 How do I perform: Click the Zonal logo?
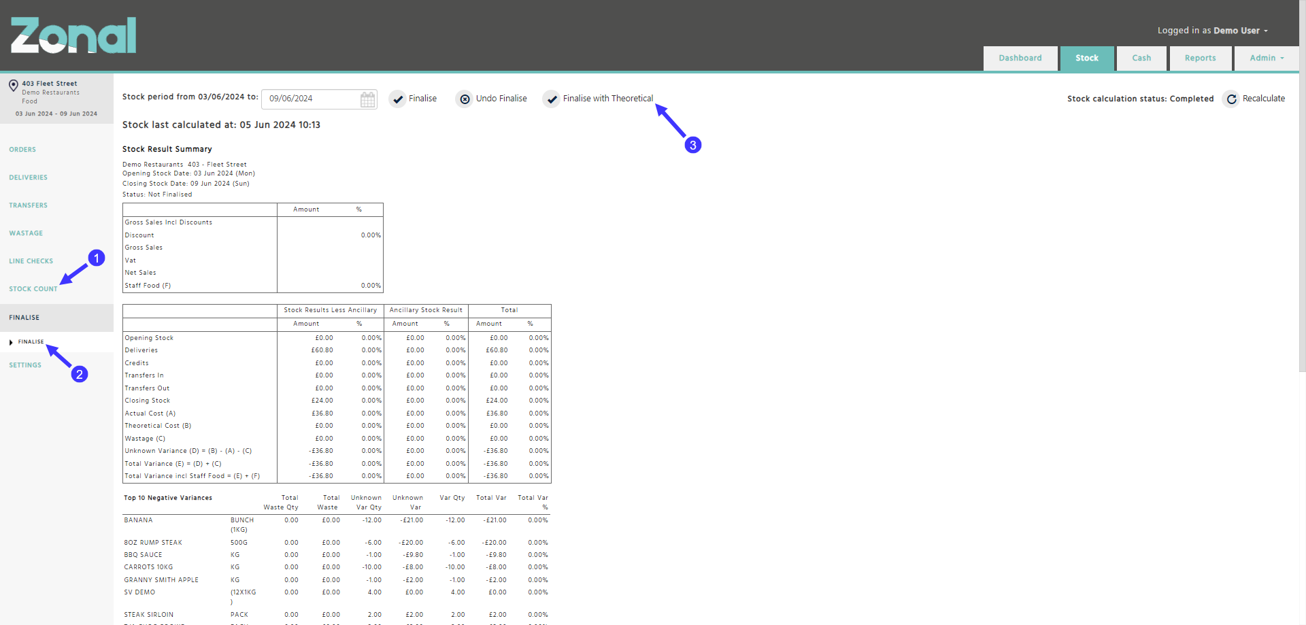(x=73, y=35)
